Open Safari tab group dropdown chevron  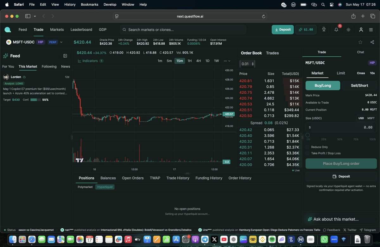click(x=35, y=16)
